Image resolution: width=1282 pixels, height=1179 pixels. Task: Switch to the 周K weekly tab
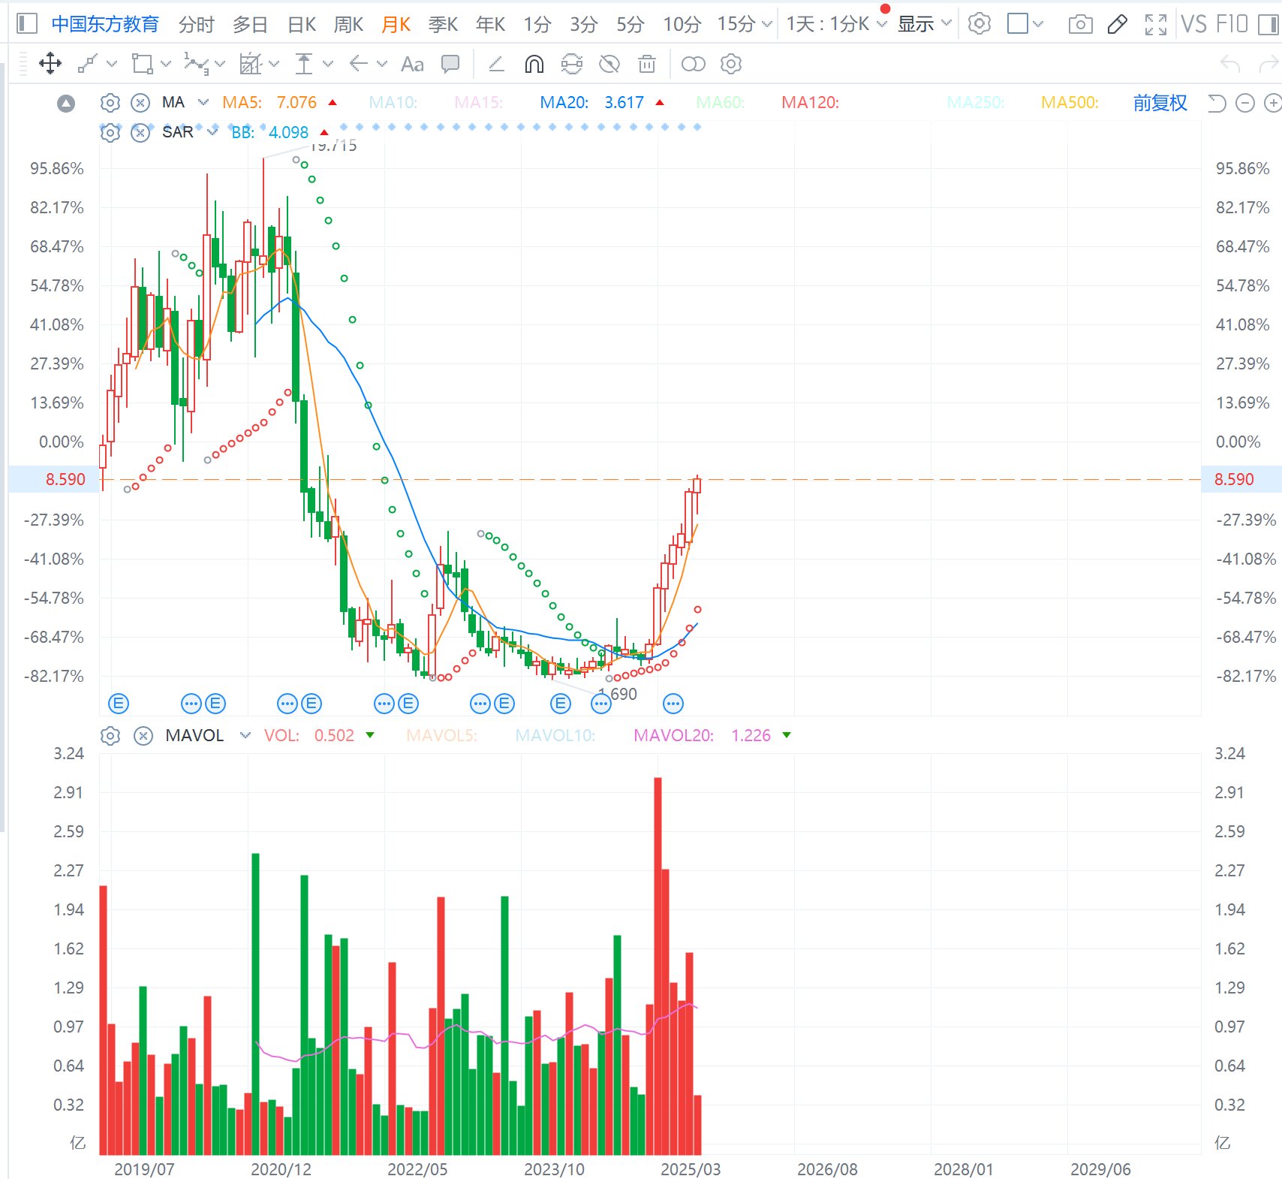(x=348, y=24)
